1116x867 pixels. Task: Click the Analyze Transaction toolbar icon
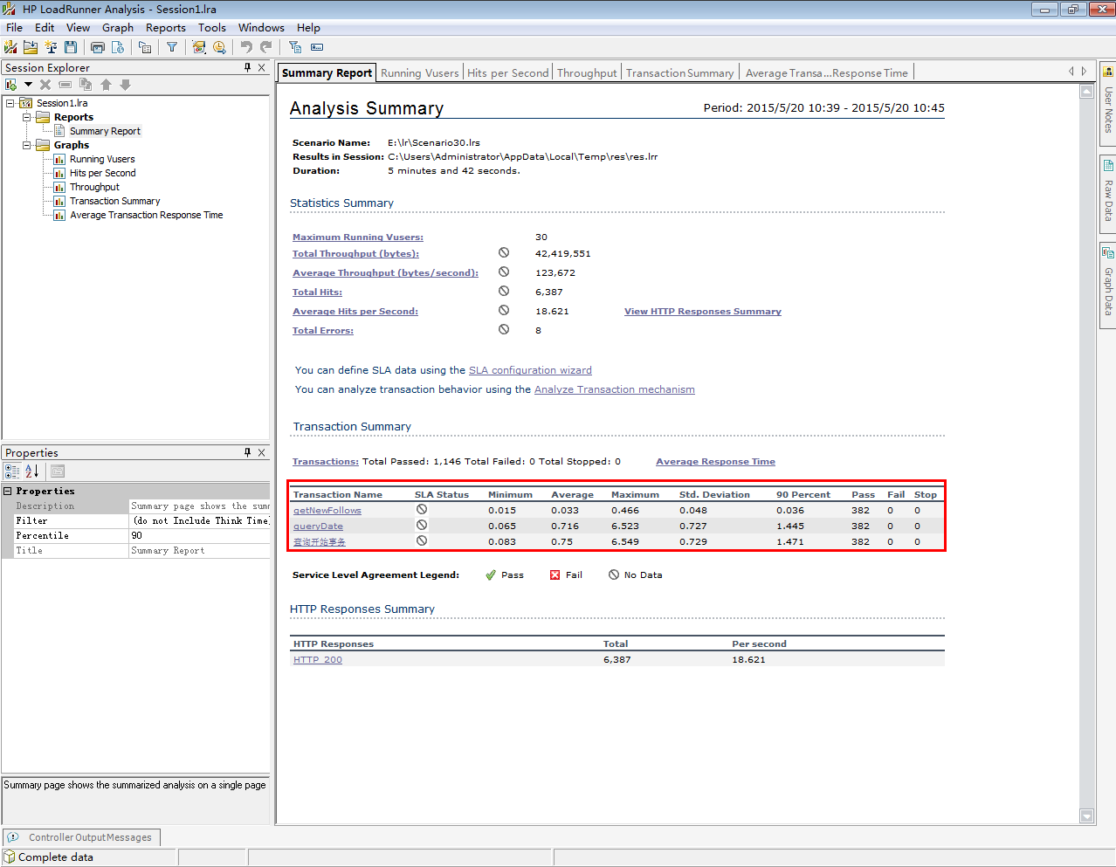199,47
